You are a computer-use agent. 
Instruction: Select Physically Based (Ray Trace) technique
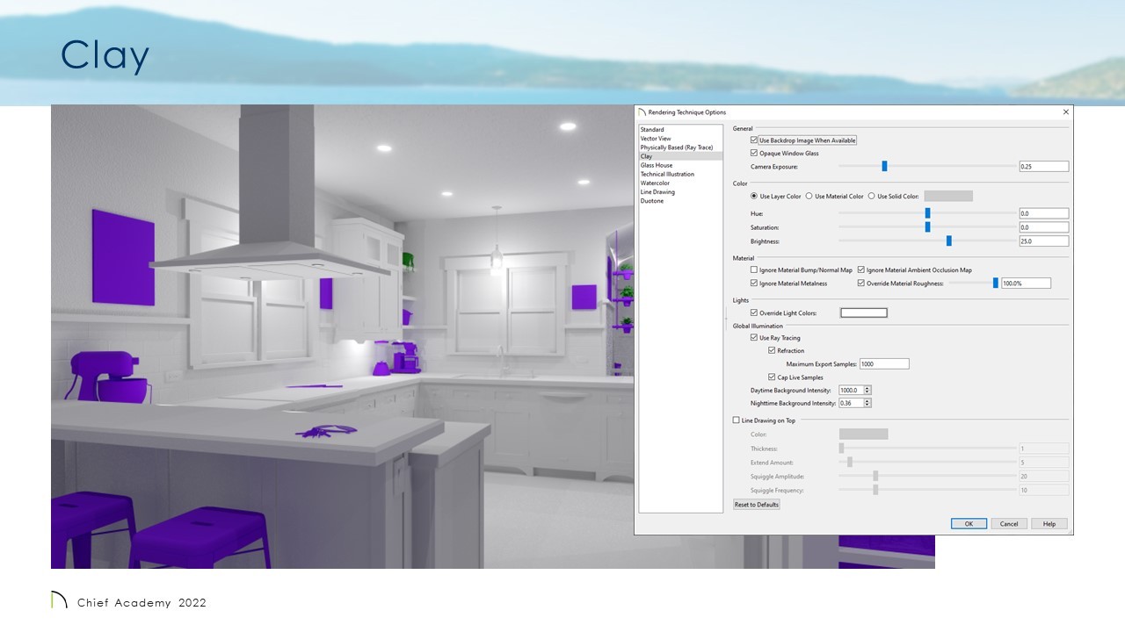point(676,147)
